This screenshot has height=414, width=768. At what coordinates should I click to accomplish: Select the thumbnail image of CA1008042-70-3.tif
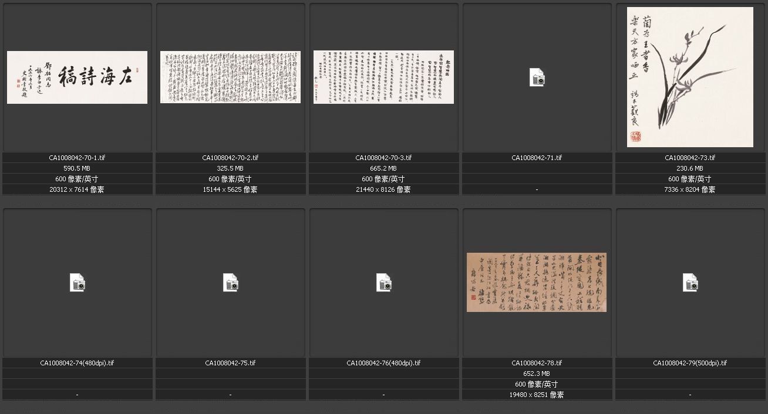383,77
